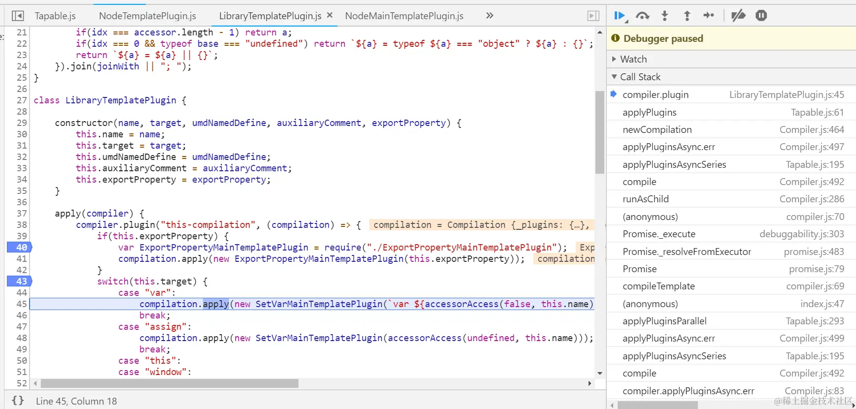The width and height of the screenshot is (856, 409).
Task: Click line number 38 in gutter
Action: [x=22, y=224]
